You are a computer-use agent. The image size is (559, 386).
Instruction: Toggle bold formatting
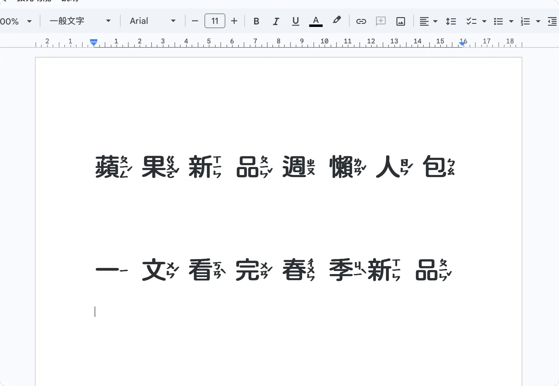pyautogui.click(x=257, y=21)
